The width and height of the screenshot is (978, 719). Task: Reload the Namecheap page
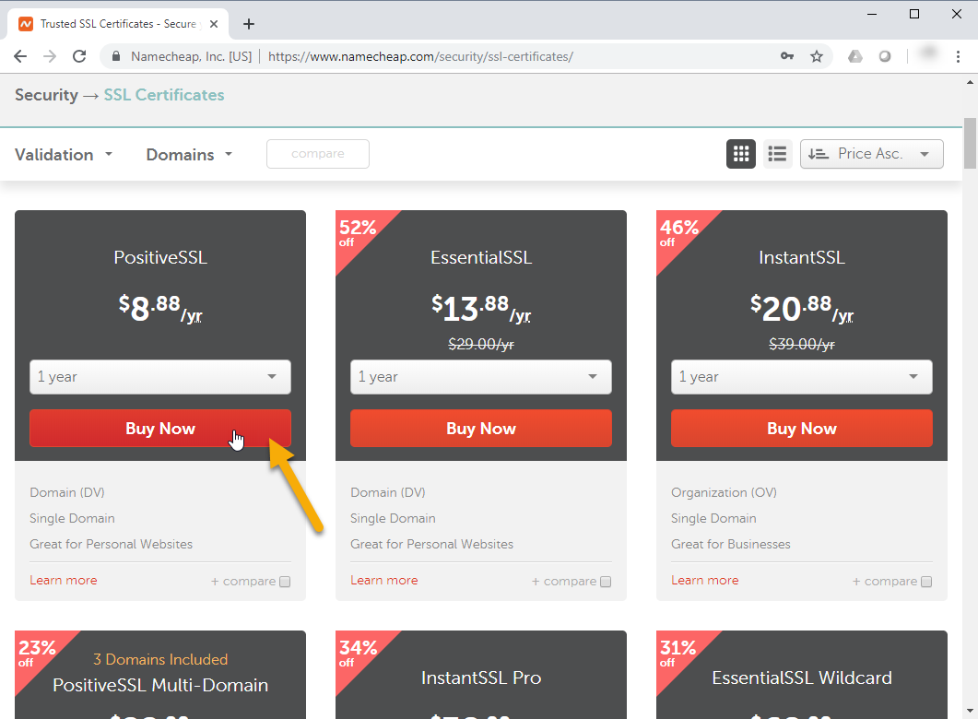tap(79, 57)
